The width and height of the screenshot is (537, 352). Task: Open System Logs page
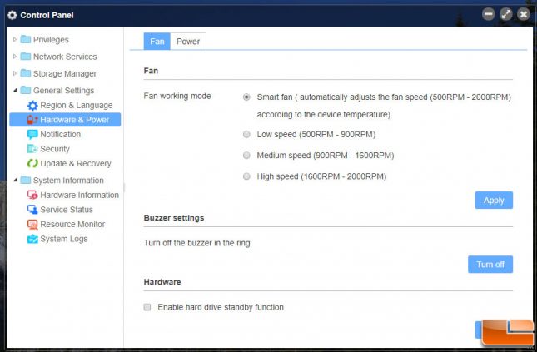click(64, 239)
